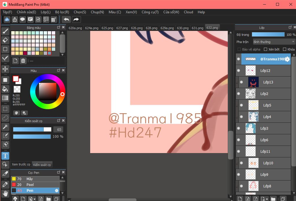This screenshot has height=201, width=296.
Task: Click the new layer icon in layer panel
Action: coord(240,199)
